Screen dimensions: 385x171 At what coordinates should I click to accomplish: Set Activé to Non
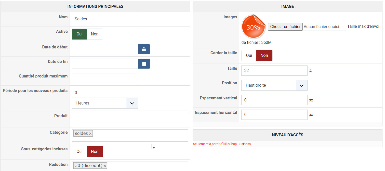click(95, 34)
